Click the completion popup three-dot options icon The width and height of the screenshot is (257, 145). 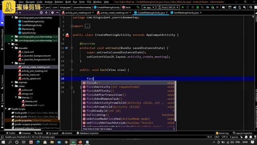click(x=174, y=129)
